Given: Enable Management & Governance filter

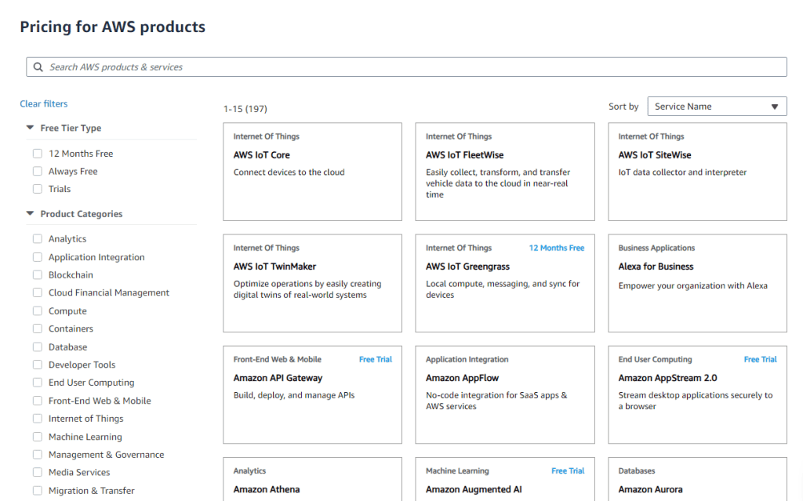Looking at the screenshot, I should click(38, 455).
